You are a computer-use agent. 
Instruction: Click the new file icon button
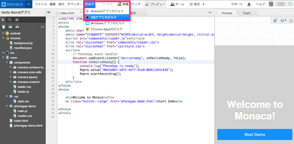click(4, 27)
